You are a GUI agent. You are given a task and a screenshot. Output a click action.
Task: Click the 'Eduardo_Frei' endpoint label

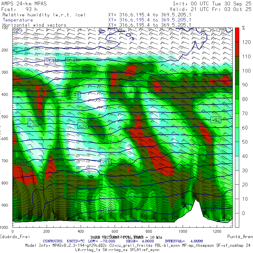click(15, 237)
